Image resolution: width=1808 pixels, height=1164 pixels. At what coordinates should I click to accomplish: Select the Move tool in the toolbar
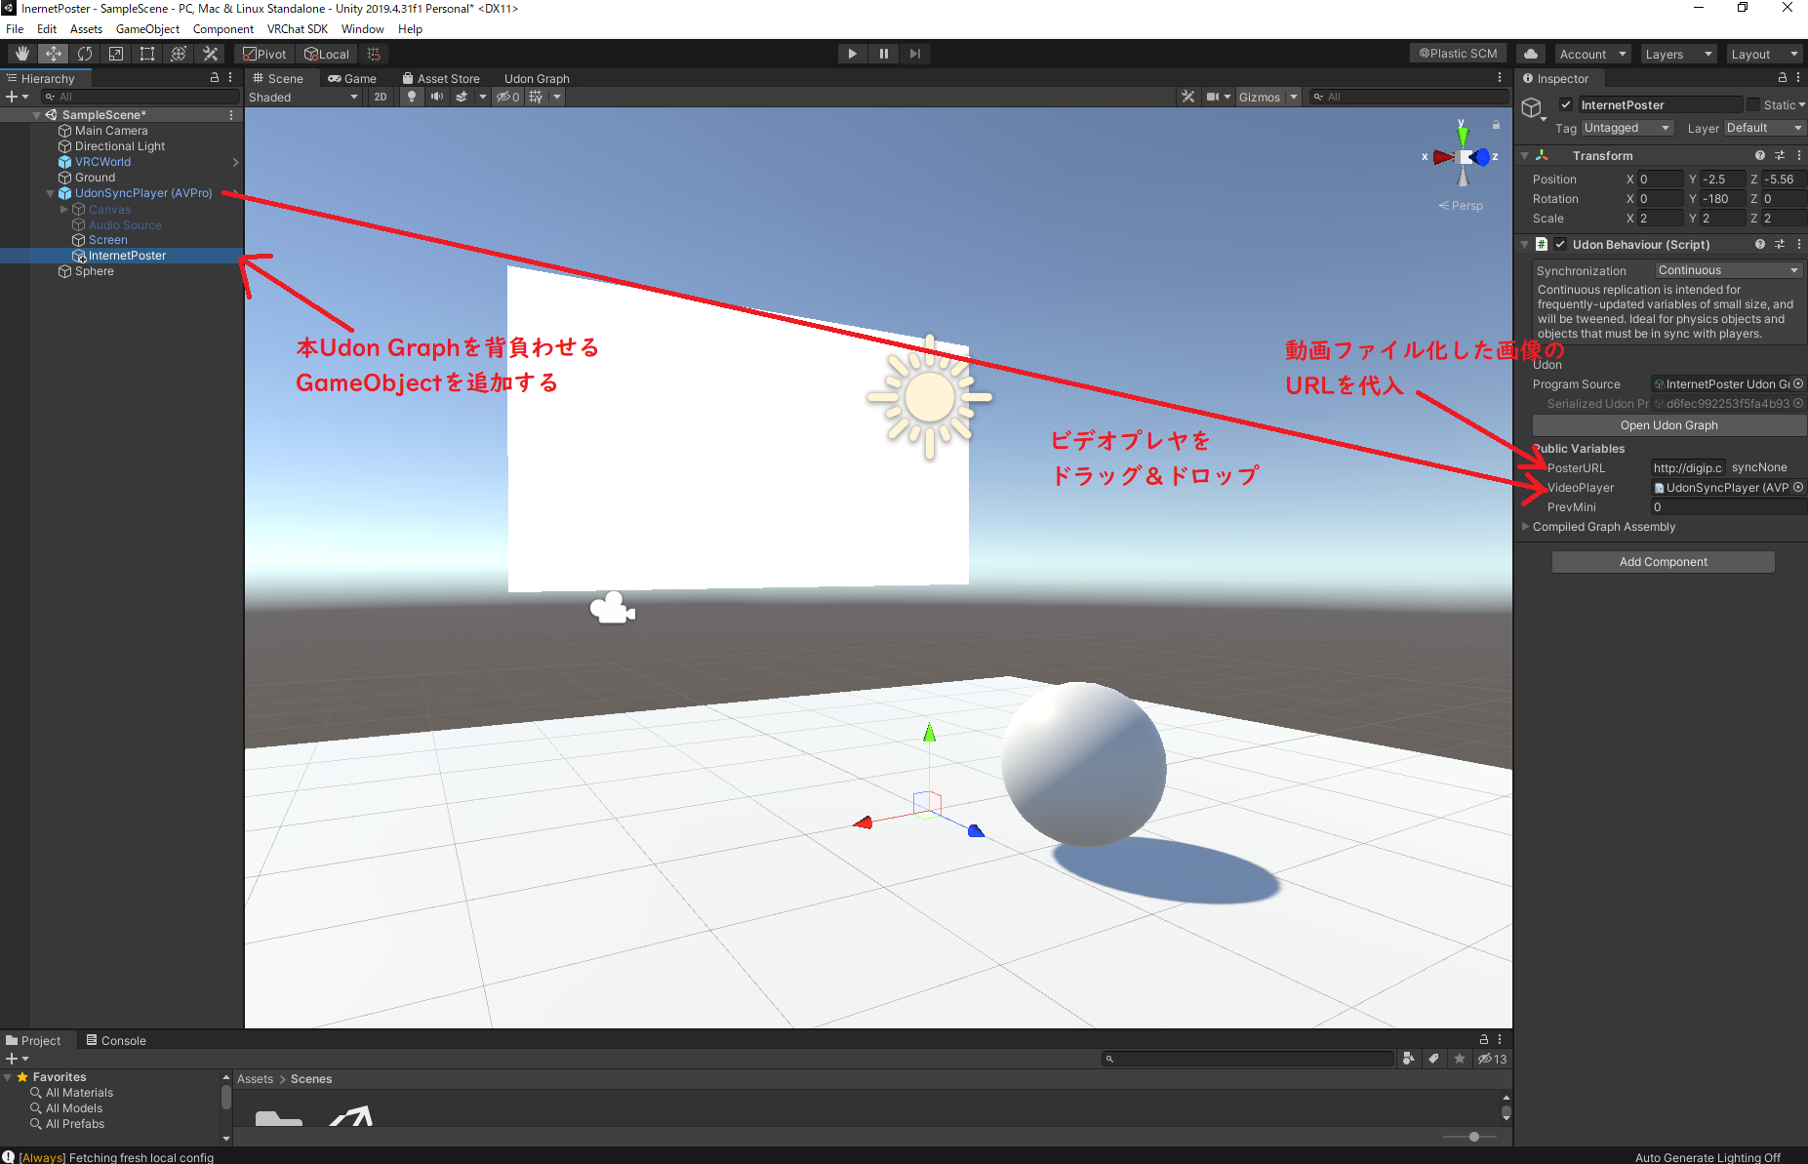click(53, 54)
